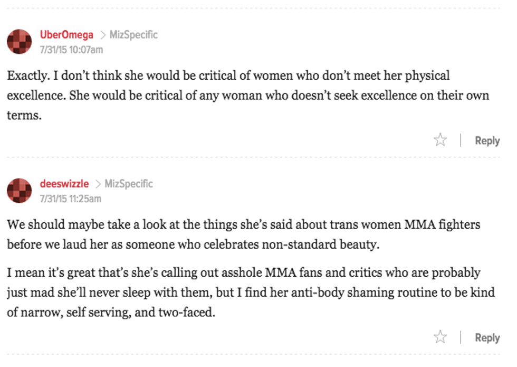The height and width of the screenshot is (367, 517).
Task: Click the arrow after UberOmega's name
Action: pyautogui.click(x=102, y=35)
